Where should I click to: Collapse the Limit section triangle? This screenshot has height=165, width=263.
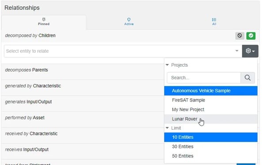click(x=167, y=128)
